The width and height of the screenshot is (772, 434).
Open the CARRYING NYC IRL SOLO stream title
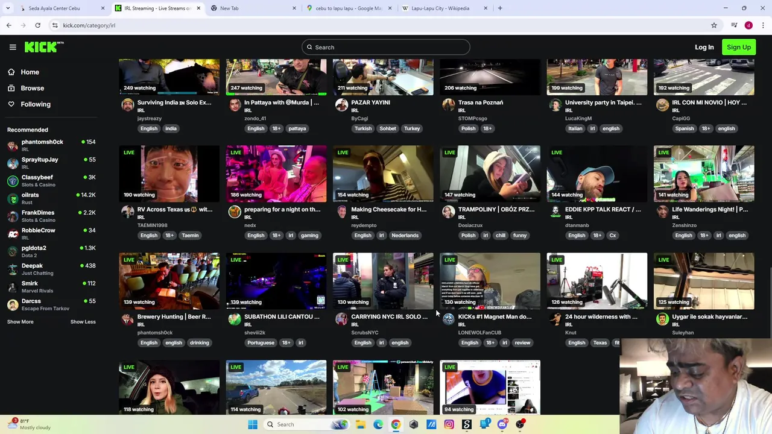tap(389, 316)
